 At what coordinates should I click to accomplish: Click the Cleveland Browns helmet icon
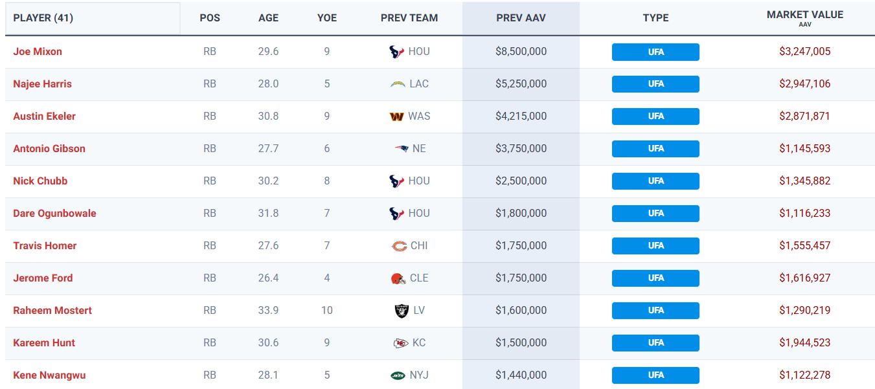click(398, 278)
